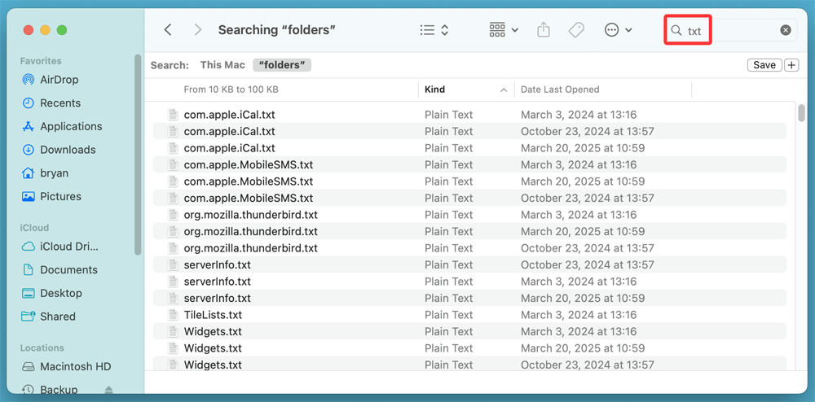This screenshot has height=402, width=815.
Task: Select Widgets.txt opened October 23, 2024
Action: point(469,365)
